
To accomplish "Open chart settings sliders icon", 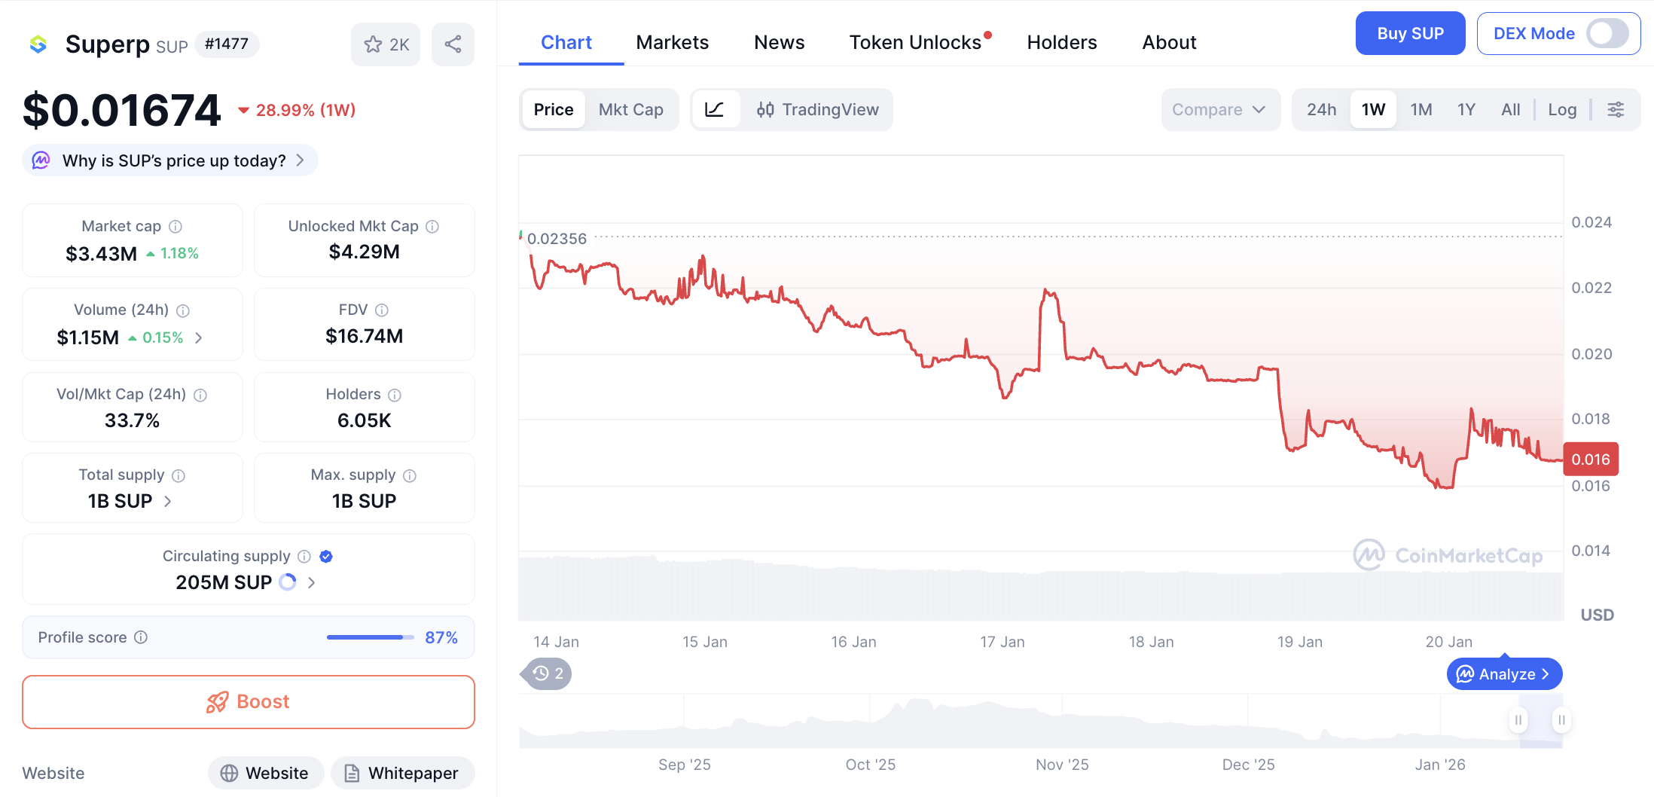I will coord(1616,110).
